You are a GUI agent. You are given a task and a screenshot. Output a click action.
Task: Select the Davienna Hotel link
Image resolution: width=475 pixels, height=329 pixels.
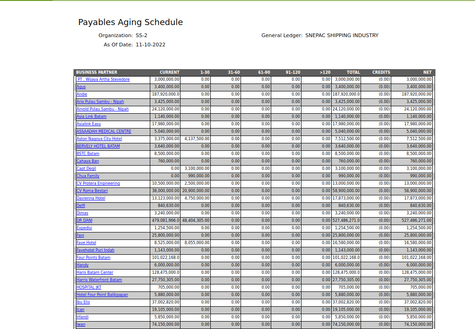coord(91,198)
